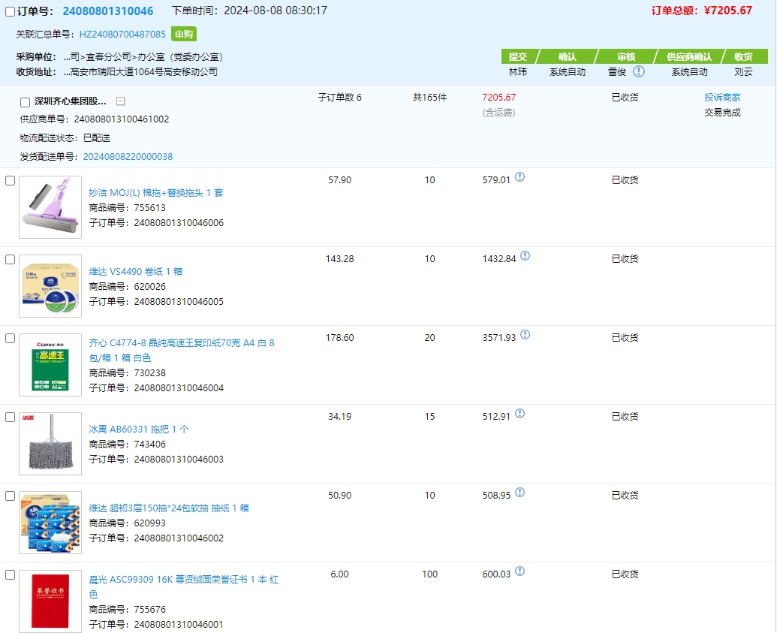Click info icon next to 1432.84 amount
Screen dimensions: 777x633
tap(526, 256)
